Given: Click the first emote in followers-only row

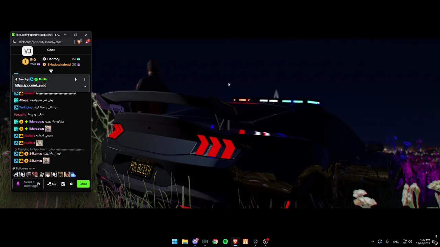Looking at the screenshot, I should click(x=16, y=175).
